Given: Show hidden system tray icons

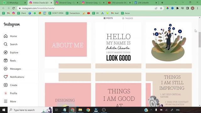Looking at the screenshot, I should point(151,110).
